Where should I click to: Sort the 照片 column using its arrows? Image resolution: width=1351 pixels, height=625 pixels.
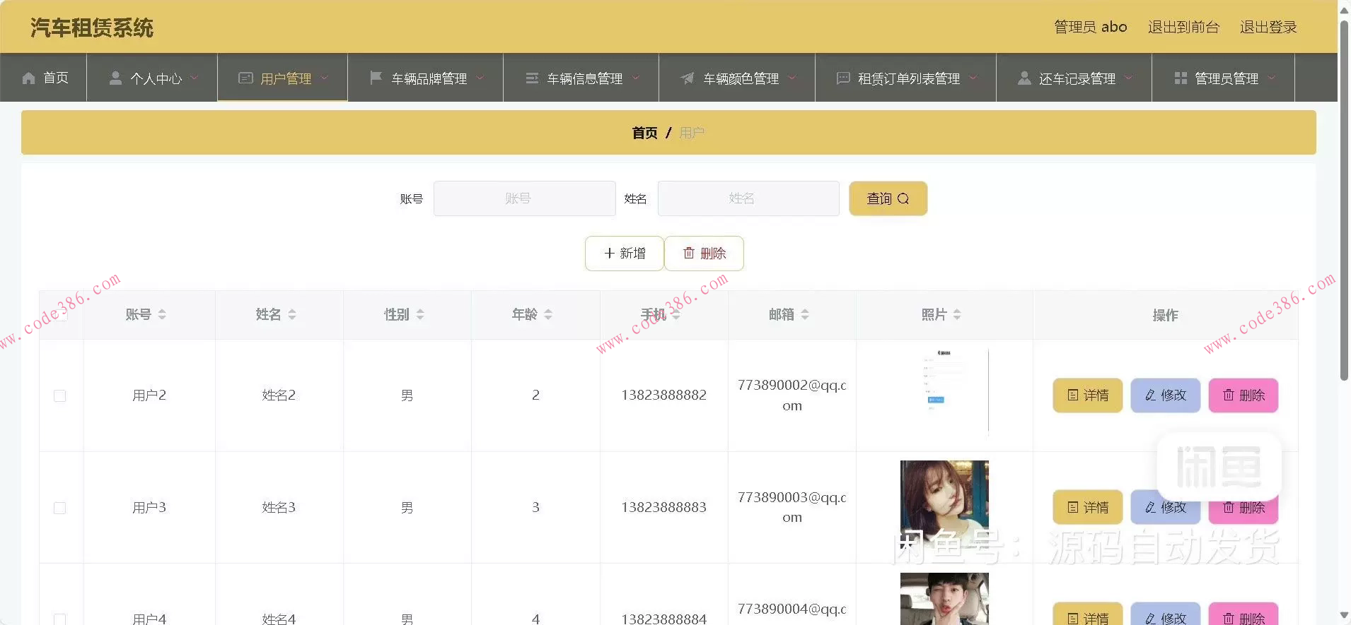pyautogui.click(x=957, y=314)
